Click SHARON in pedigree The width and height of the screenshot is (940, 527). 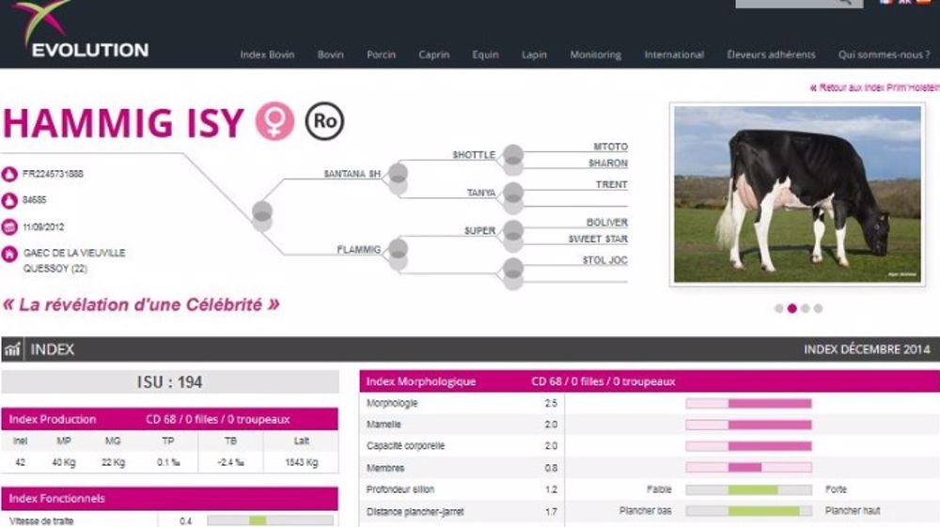click(608, 163)
